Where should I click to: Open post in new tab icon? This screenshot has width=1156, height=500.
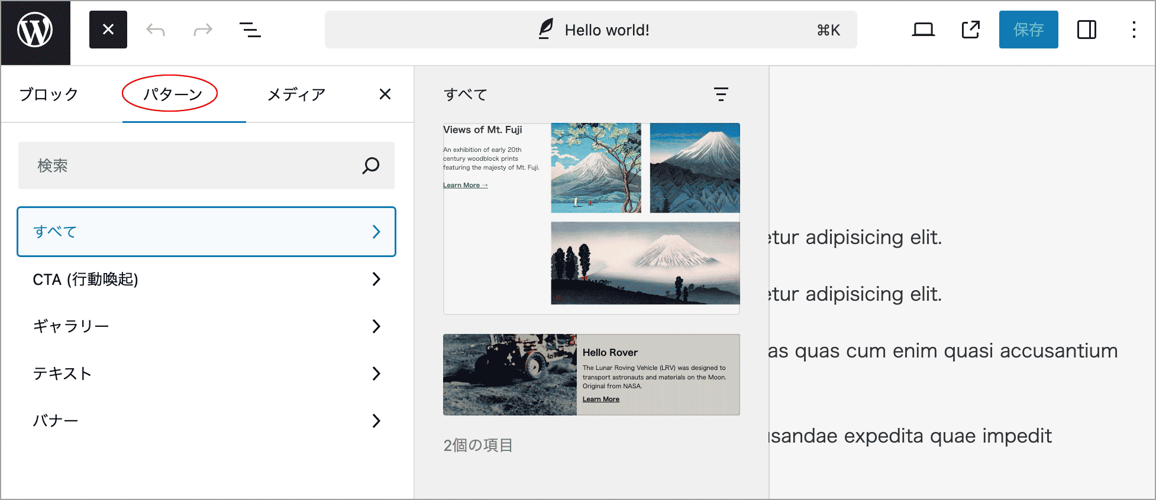point(970,30)
